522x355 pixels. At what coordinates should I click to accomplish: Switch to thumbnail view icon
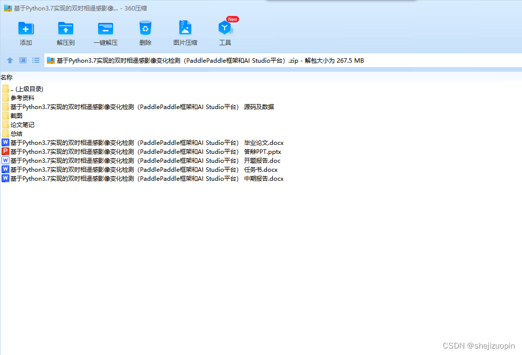coord(22,60)
